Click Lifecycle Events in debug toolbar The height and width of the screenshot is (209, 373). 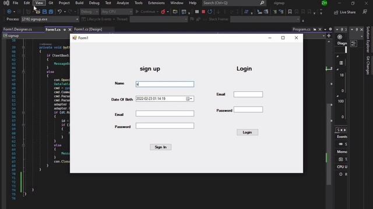(x=98, y=19)
